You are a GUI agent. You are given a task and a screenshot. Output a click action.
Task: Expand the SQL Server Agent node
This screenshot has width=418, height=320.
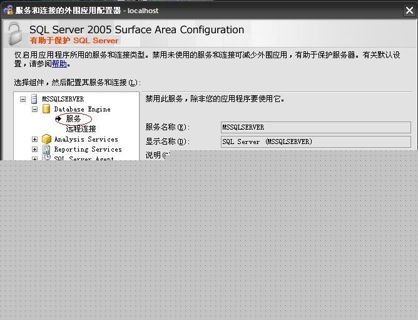coord(35,158)
